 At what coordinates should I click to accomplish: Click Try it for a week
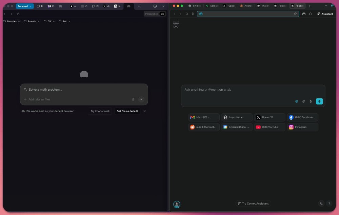tap(100, 111)
